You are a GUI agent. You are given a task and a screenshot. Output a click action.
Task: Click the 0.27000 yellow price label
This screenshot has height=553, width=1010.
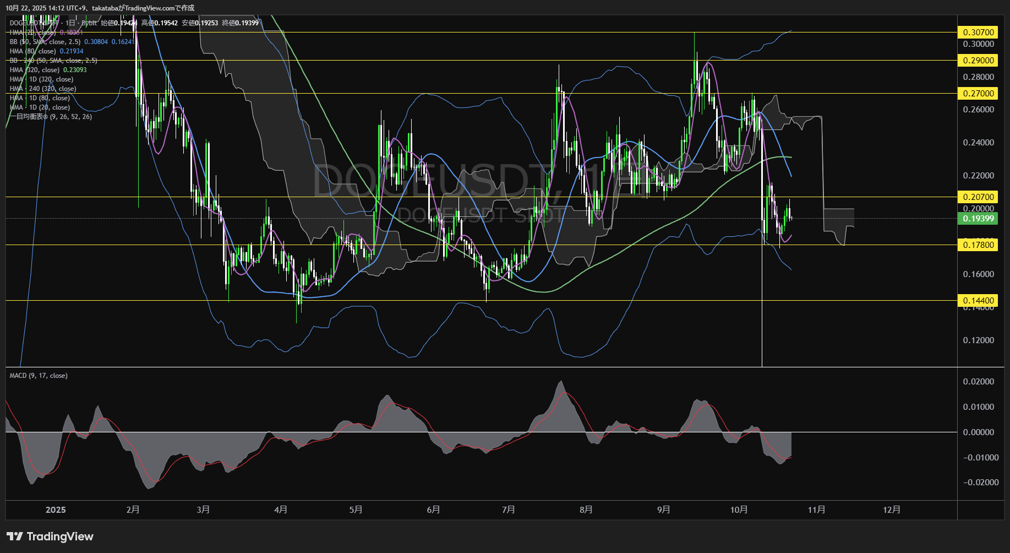coord(978,94)
